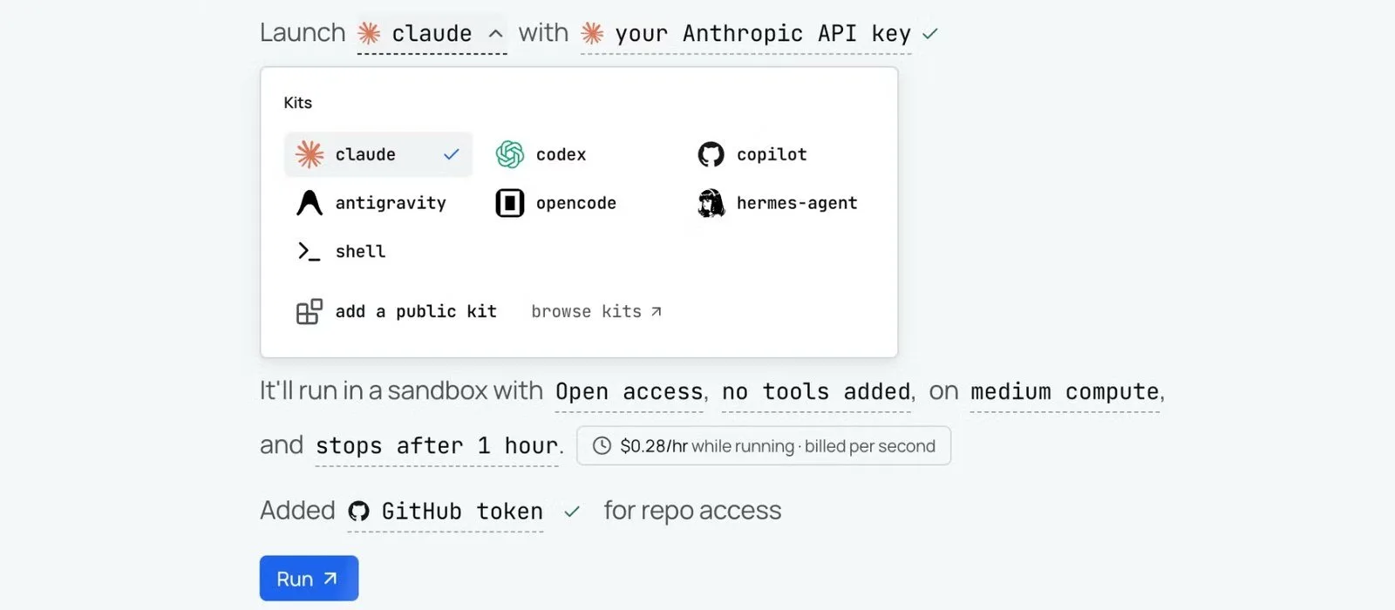This screenshot has height=610, width=1395.
Task: Click the GitHub copilot logo icon
Action: [x=711, y=154]
